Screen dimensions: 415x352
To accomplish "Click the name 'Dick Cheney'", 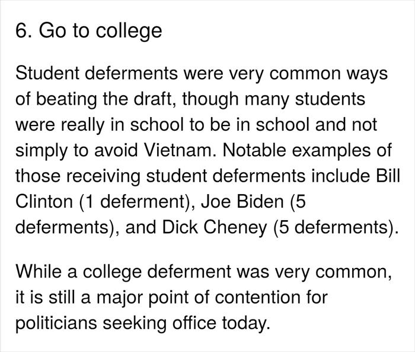I will [x=215, y=227].
